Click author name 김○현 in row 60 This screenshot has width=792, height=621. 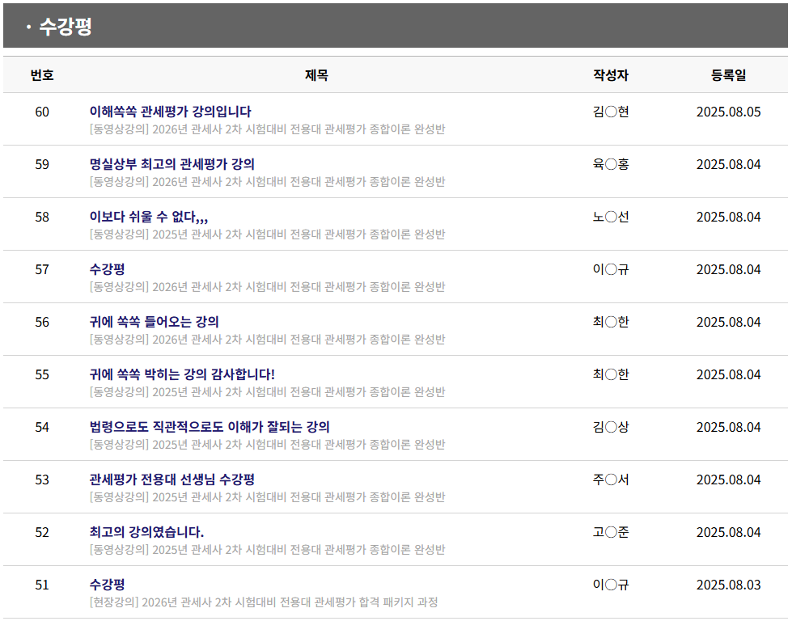click(611, 112)
